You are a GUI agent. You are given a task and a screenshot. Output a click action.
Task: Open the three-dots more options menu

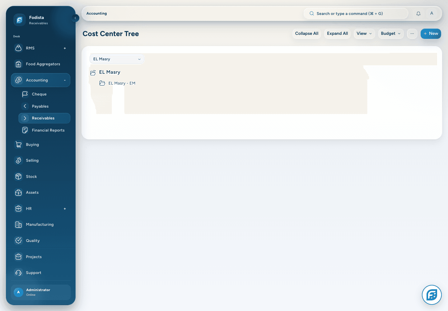coord(412,34)
